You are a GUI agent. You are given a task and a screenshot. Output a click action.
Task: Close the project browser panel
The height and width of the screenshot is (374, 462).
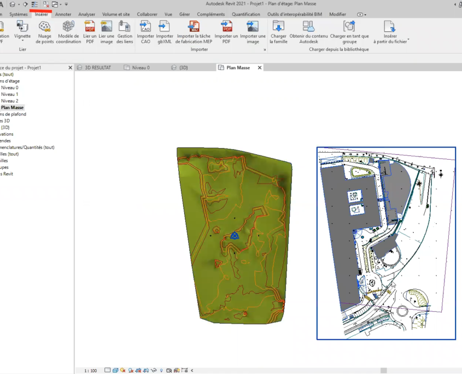70,68
